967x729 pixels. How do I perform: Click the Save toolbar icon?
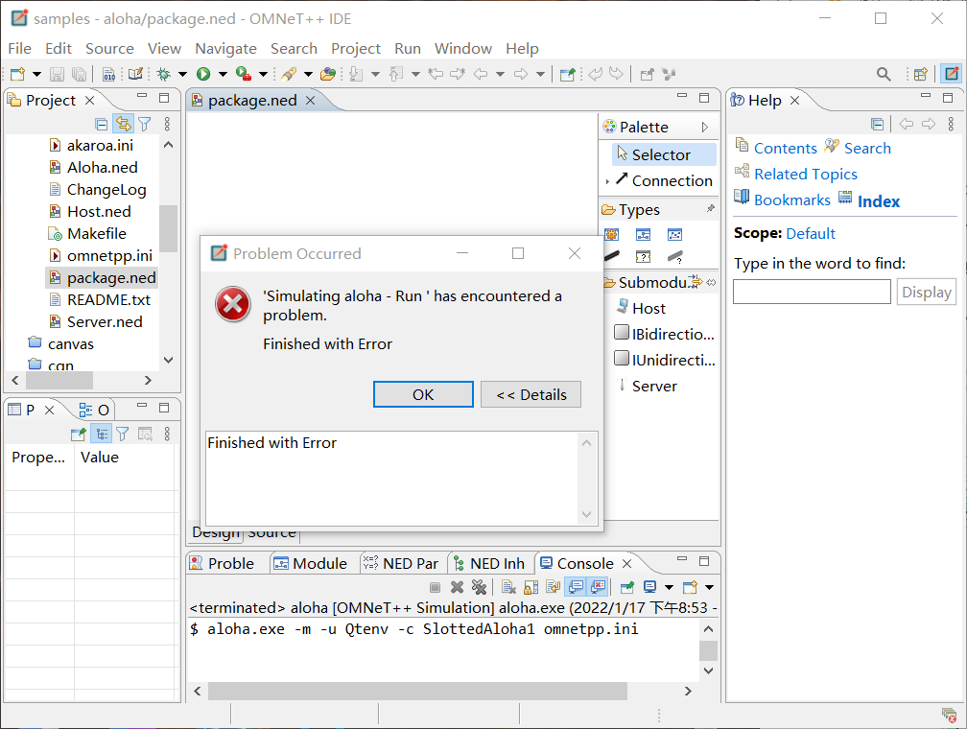[57, 75]
